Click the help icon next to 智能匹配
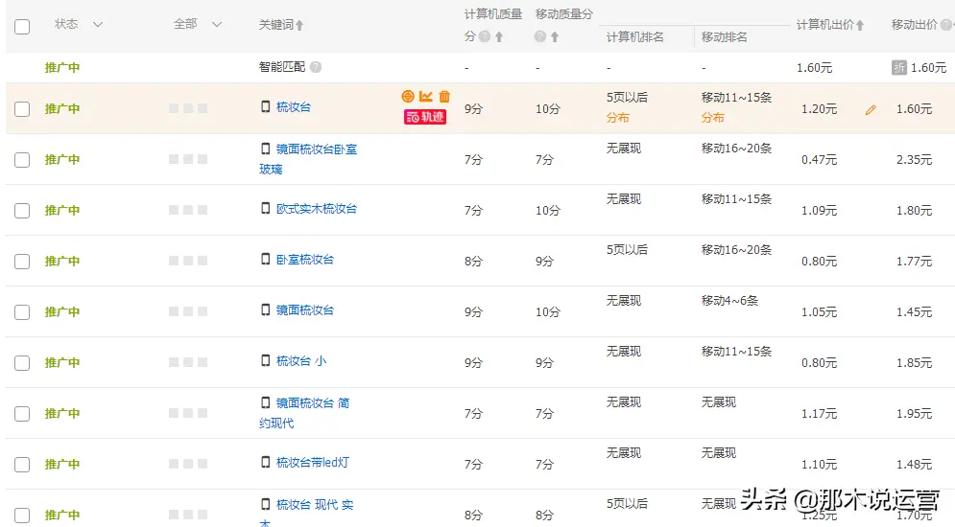Viewport: 955px width, 527px height. click(316, 68)
